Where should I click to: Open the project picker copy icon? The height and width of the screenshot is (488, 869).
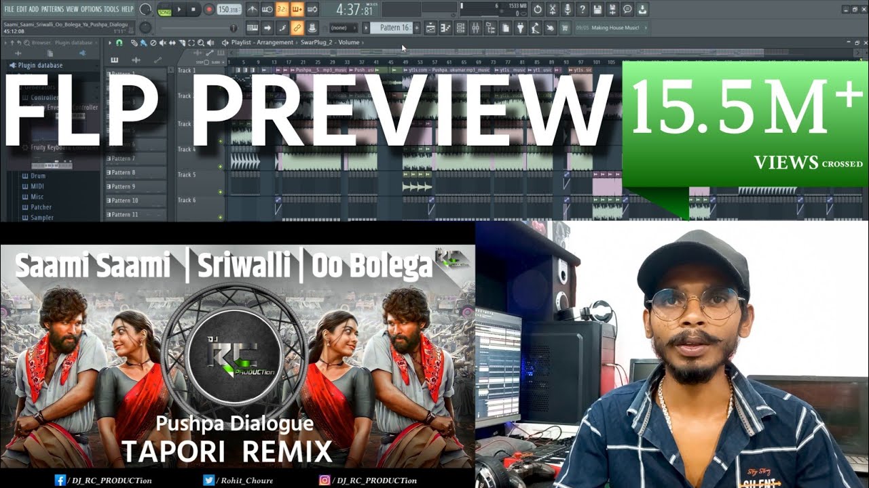[506, 28]
